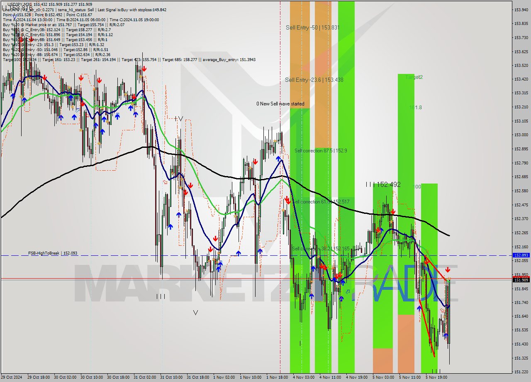531x382 pixels.
Task: Click the '31 Oct 18:00' time axis label
Action: click(x=197, y=377)
